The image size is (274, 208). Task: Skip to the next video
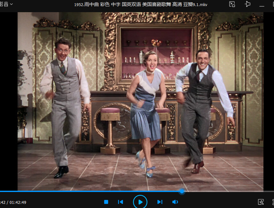pos(160,202)
